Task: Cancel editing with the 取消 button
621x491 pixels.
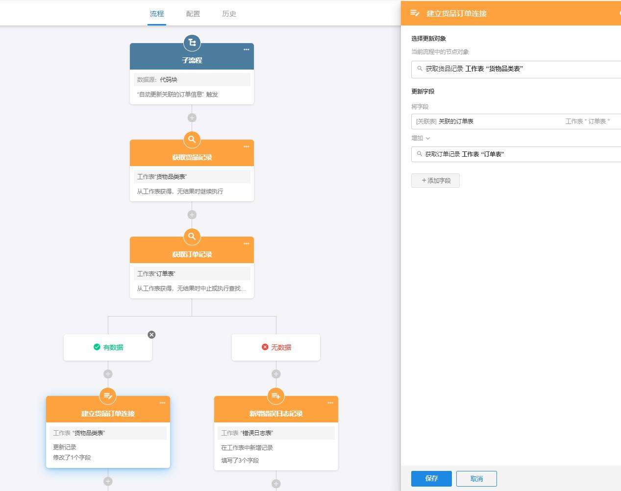Action: (x=476, y=479)
